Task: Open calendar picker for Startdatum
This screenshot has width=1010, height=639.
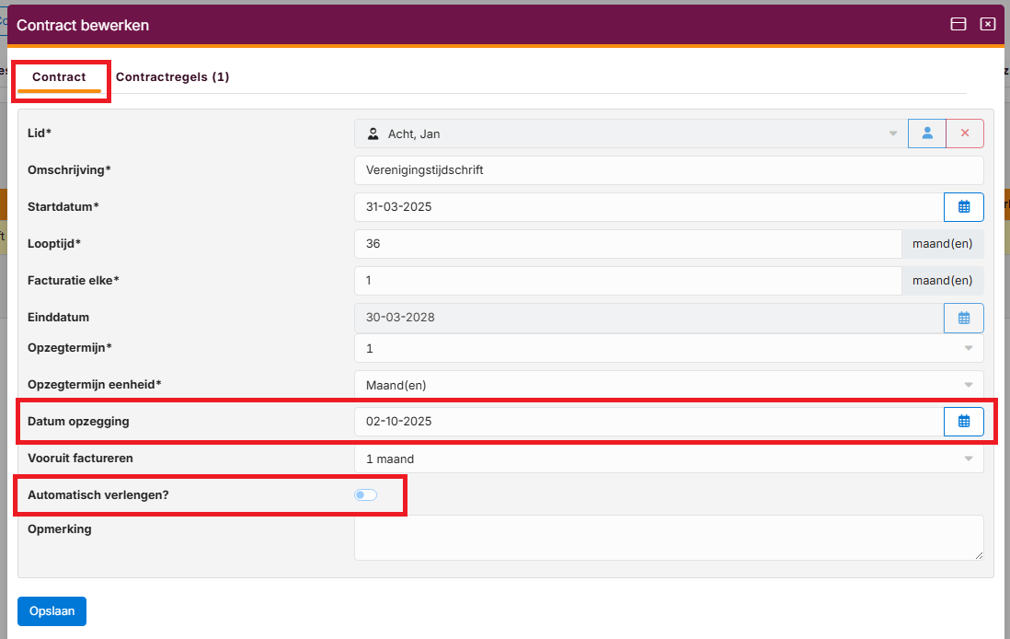Action: click(963, 207)
